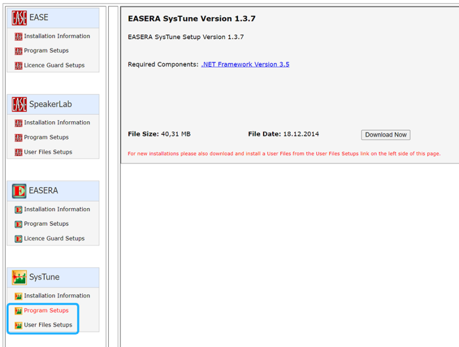
Task: Open EASERA Installation Information page
Action: pyautogui.click(x=57, y=209)
